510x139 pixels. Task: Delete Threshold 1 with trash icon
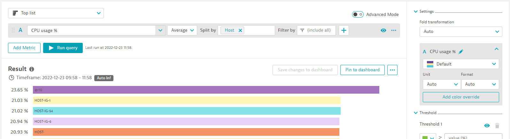coord(497,126)
